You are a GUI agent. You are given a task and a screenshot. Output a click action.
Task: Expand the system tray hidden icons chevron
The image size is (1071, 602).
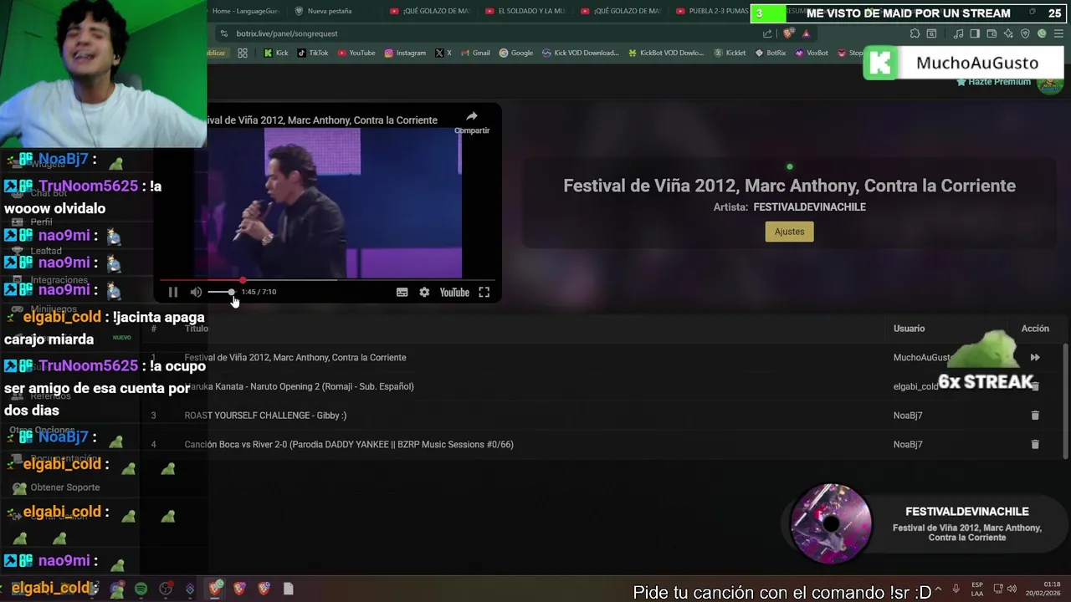936,589
